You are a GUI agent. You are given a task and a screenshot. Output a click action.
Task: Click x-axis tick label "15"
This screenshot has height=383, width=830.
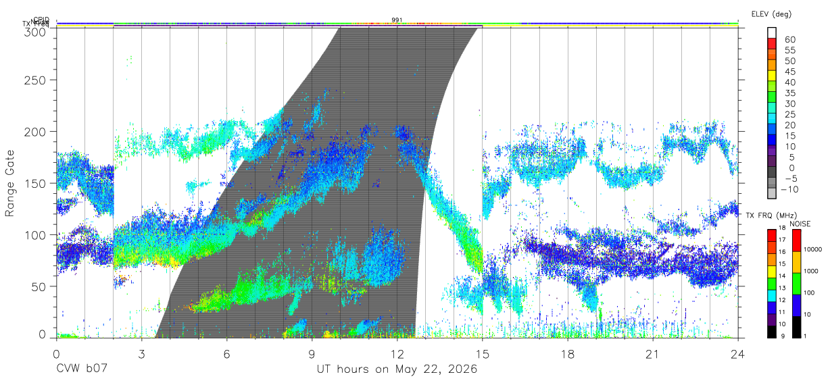(x=482, y=354)
